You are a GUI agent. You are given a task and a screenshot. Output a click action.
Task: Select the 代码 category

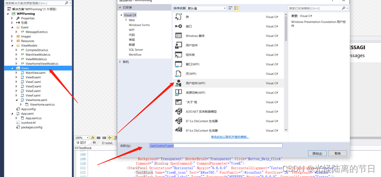(x=132, y=35)
